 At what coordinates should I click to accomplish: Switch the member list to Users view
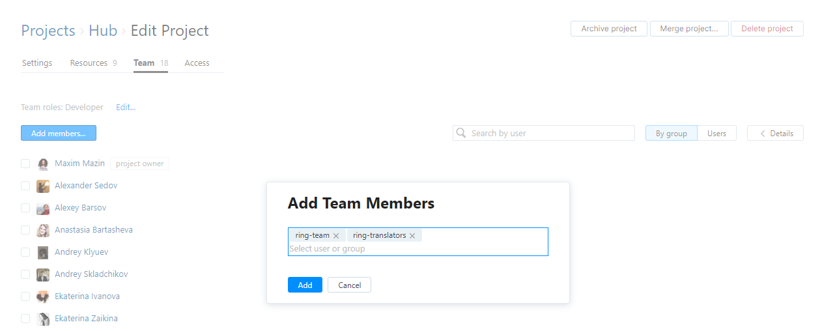pos(716,133)
